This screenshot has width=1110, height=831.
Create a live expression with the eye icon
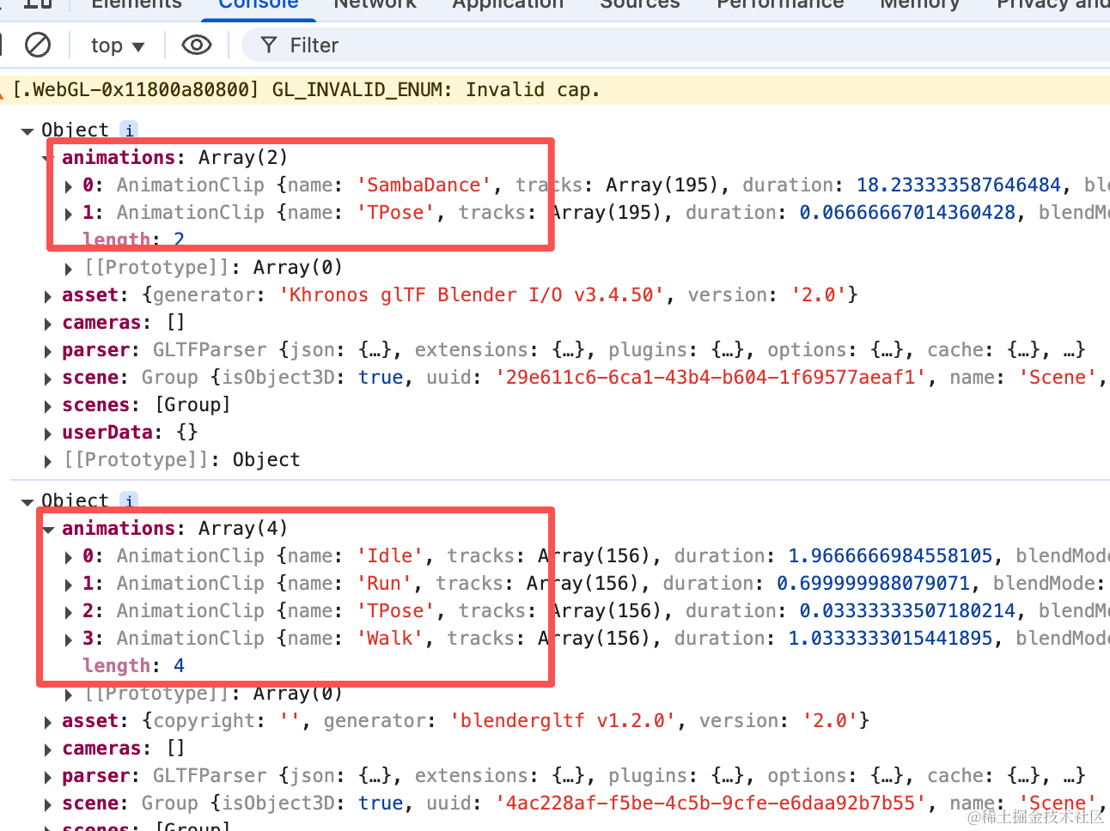point(197,45)
